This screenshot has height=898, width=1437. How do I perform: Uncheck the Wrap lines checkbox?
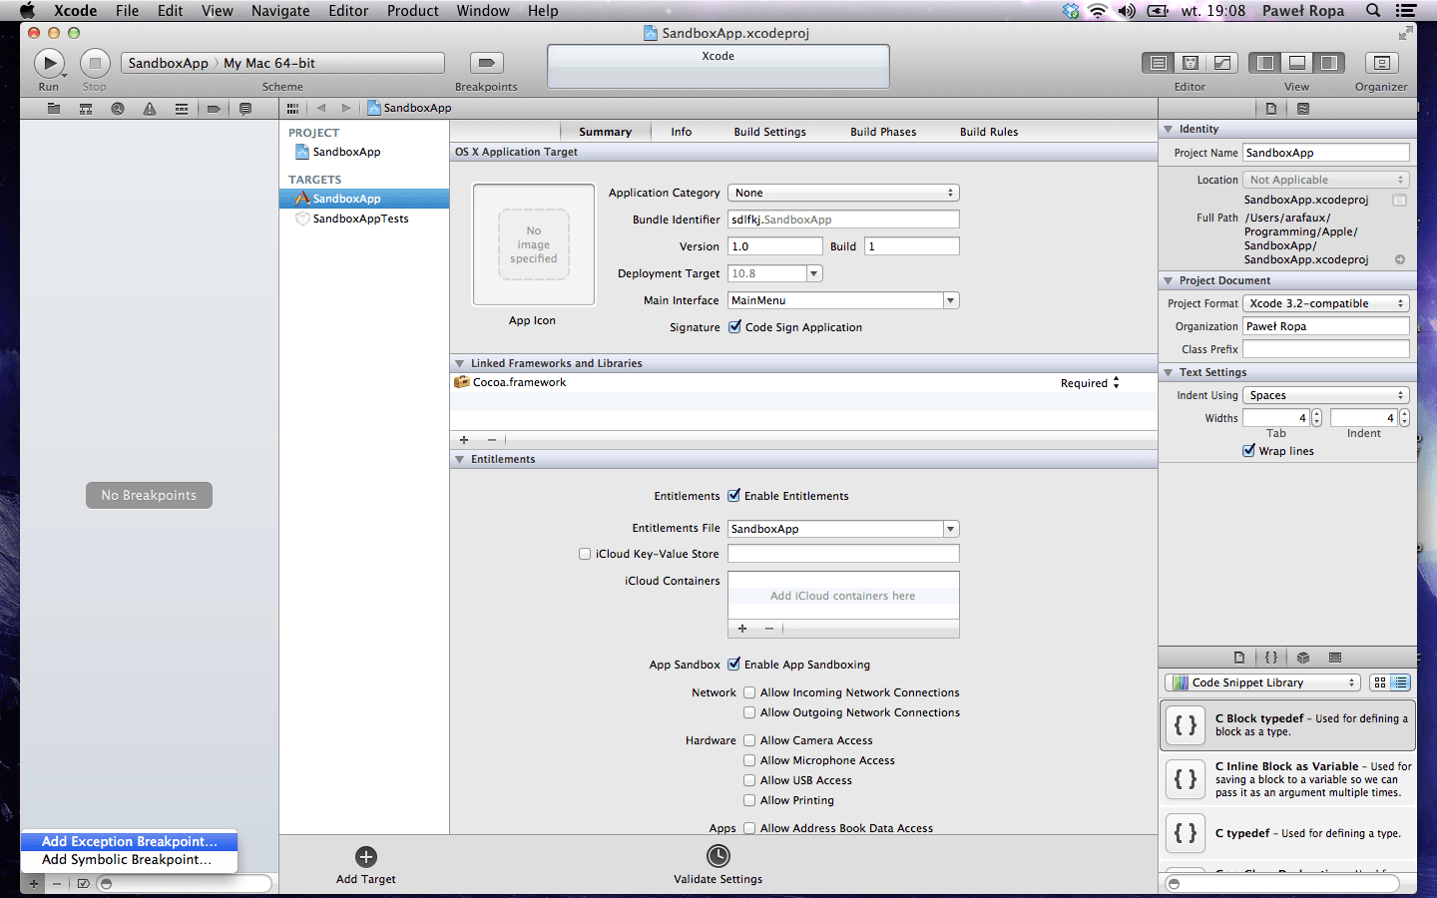(1248, 450)
